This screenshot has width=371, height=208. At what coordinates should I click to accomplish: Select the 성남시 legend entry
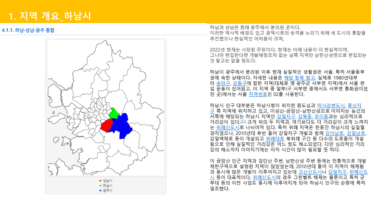(106, 180)
